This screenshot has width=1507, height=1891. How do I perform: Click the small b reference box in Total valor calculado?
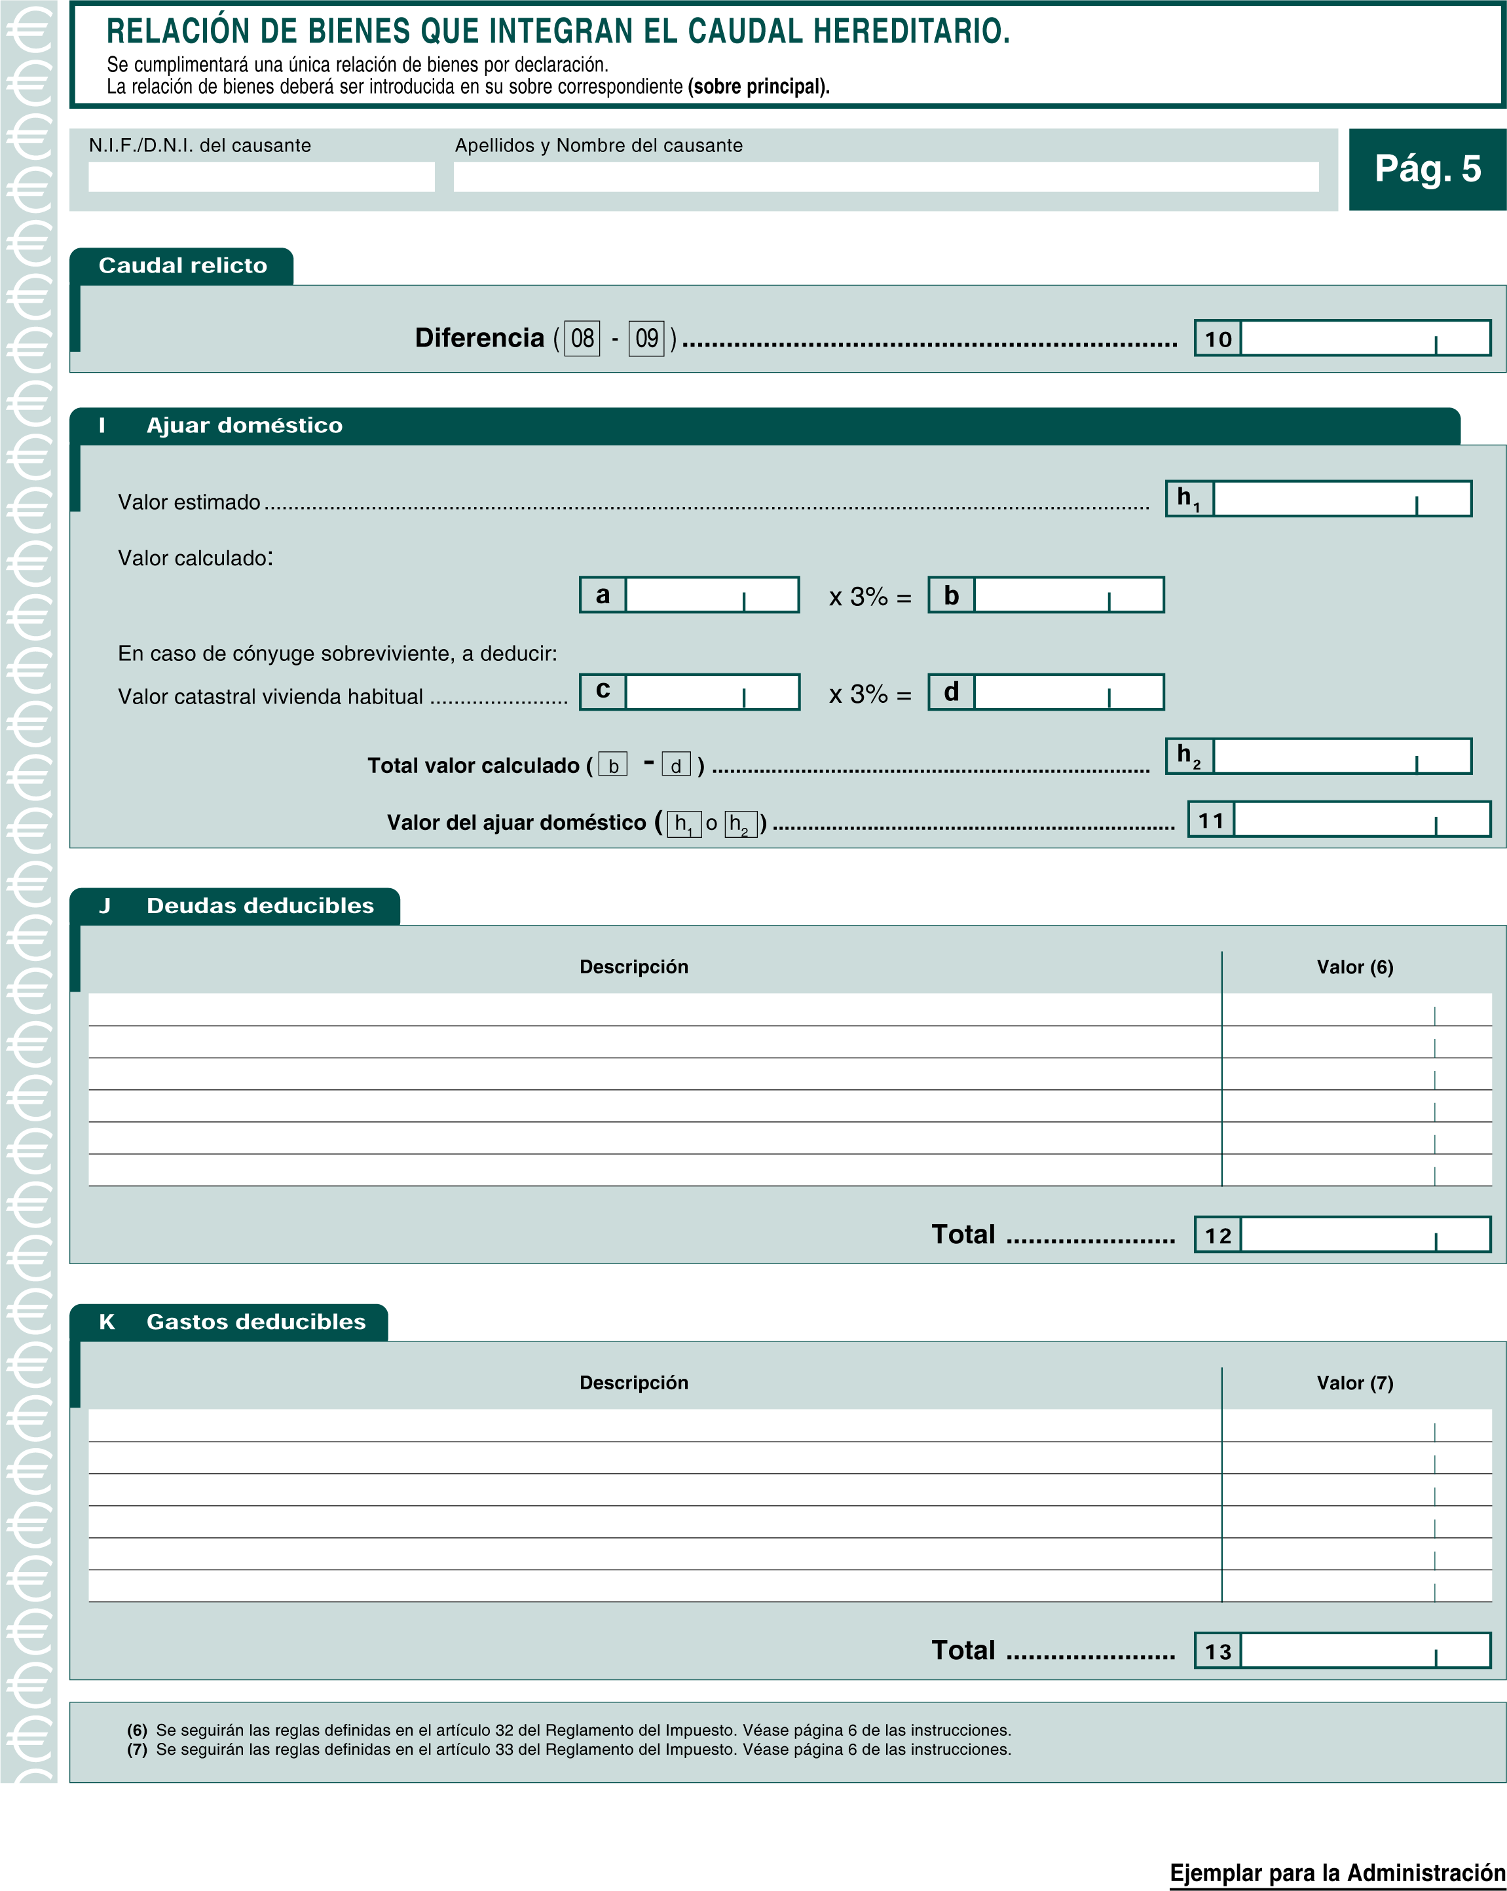click(x=613, y=765)
